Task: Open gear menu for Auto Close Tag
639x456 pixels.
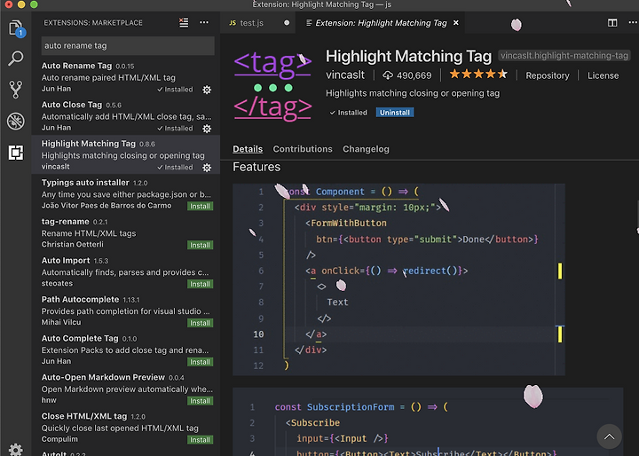Action: (x=207, y=129)
